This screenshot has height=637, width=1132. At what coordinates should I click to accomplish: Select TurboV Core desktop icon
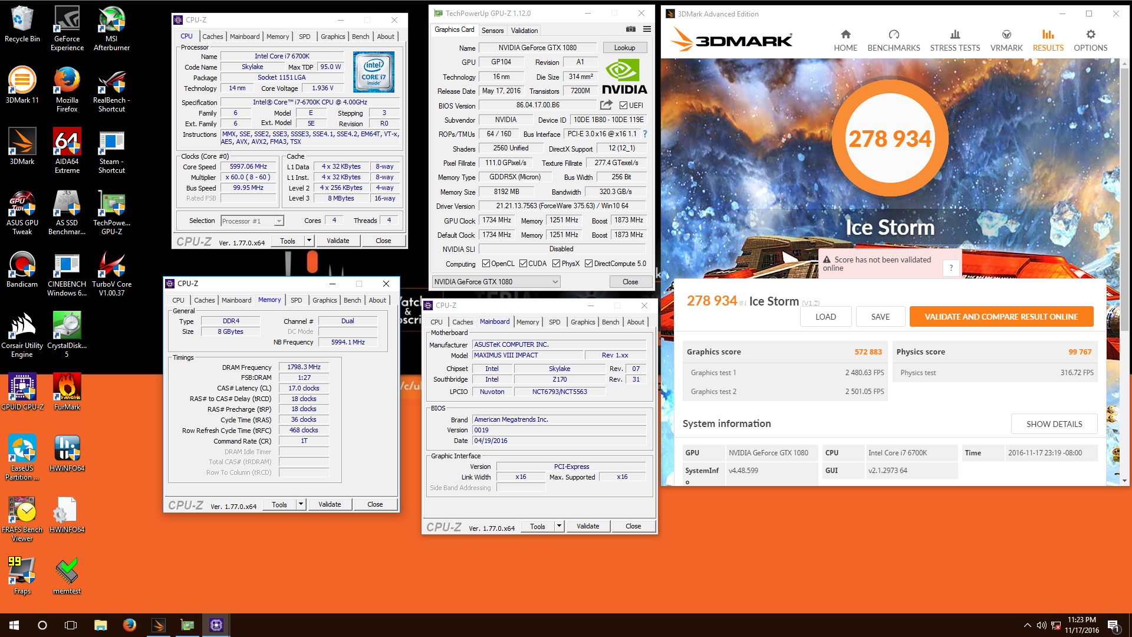tap(111, 274)
